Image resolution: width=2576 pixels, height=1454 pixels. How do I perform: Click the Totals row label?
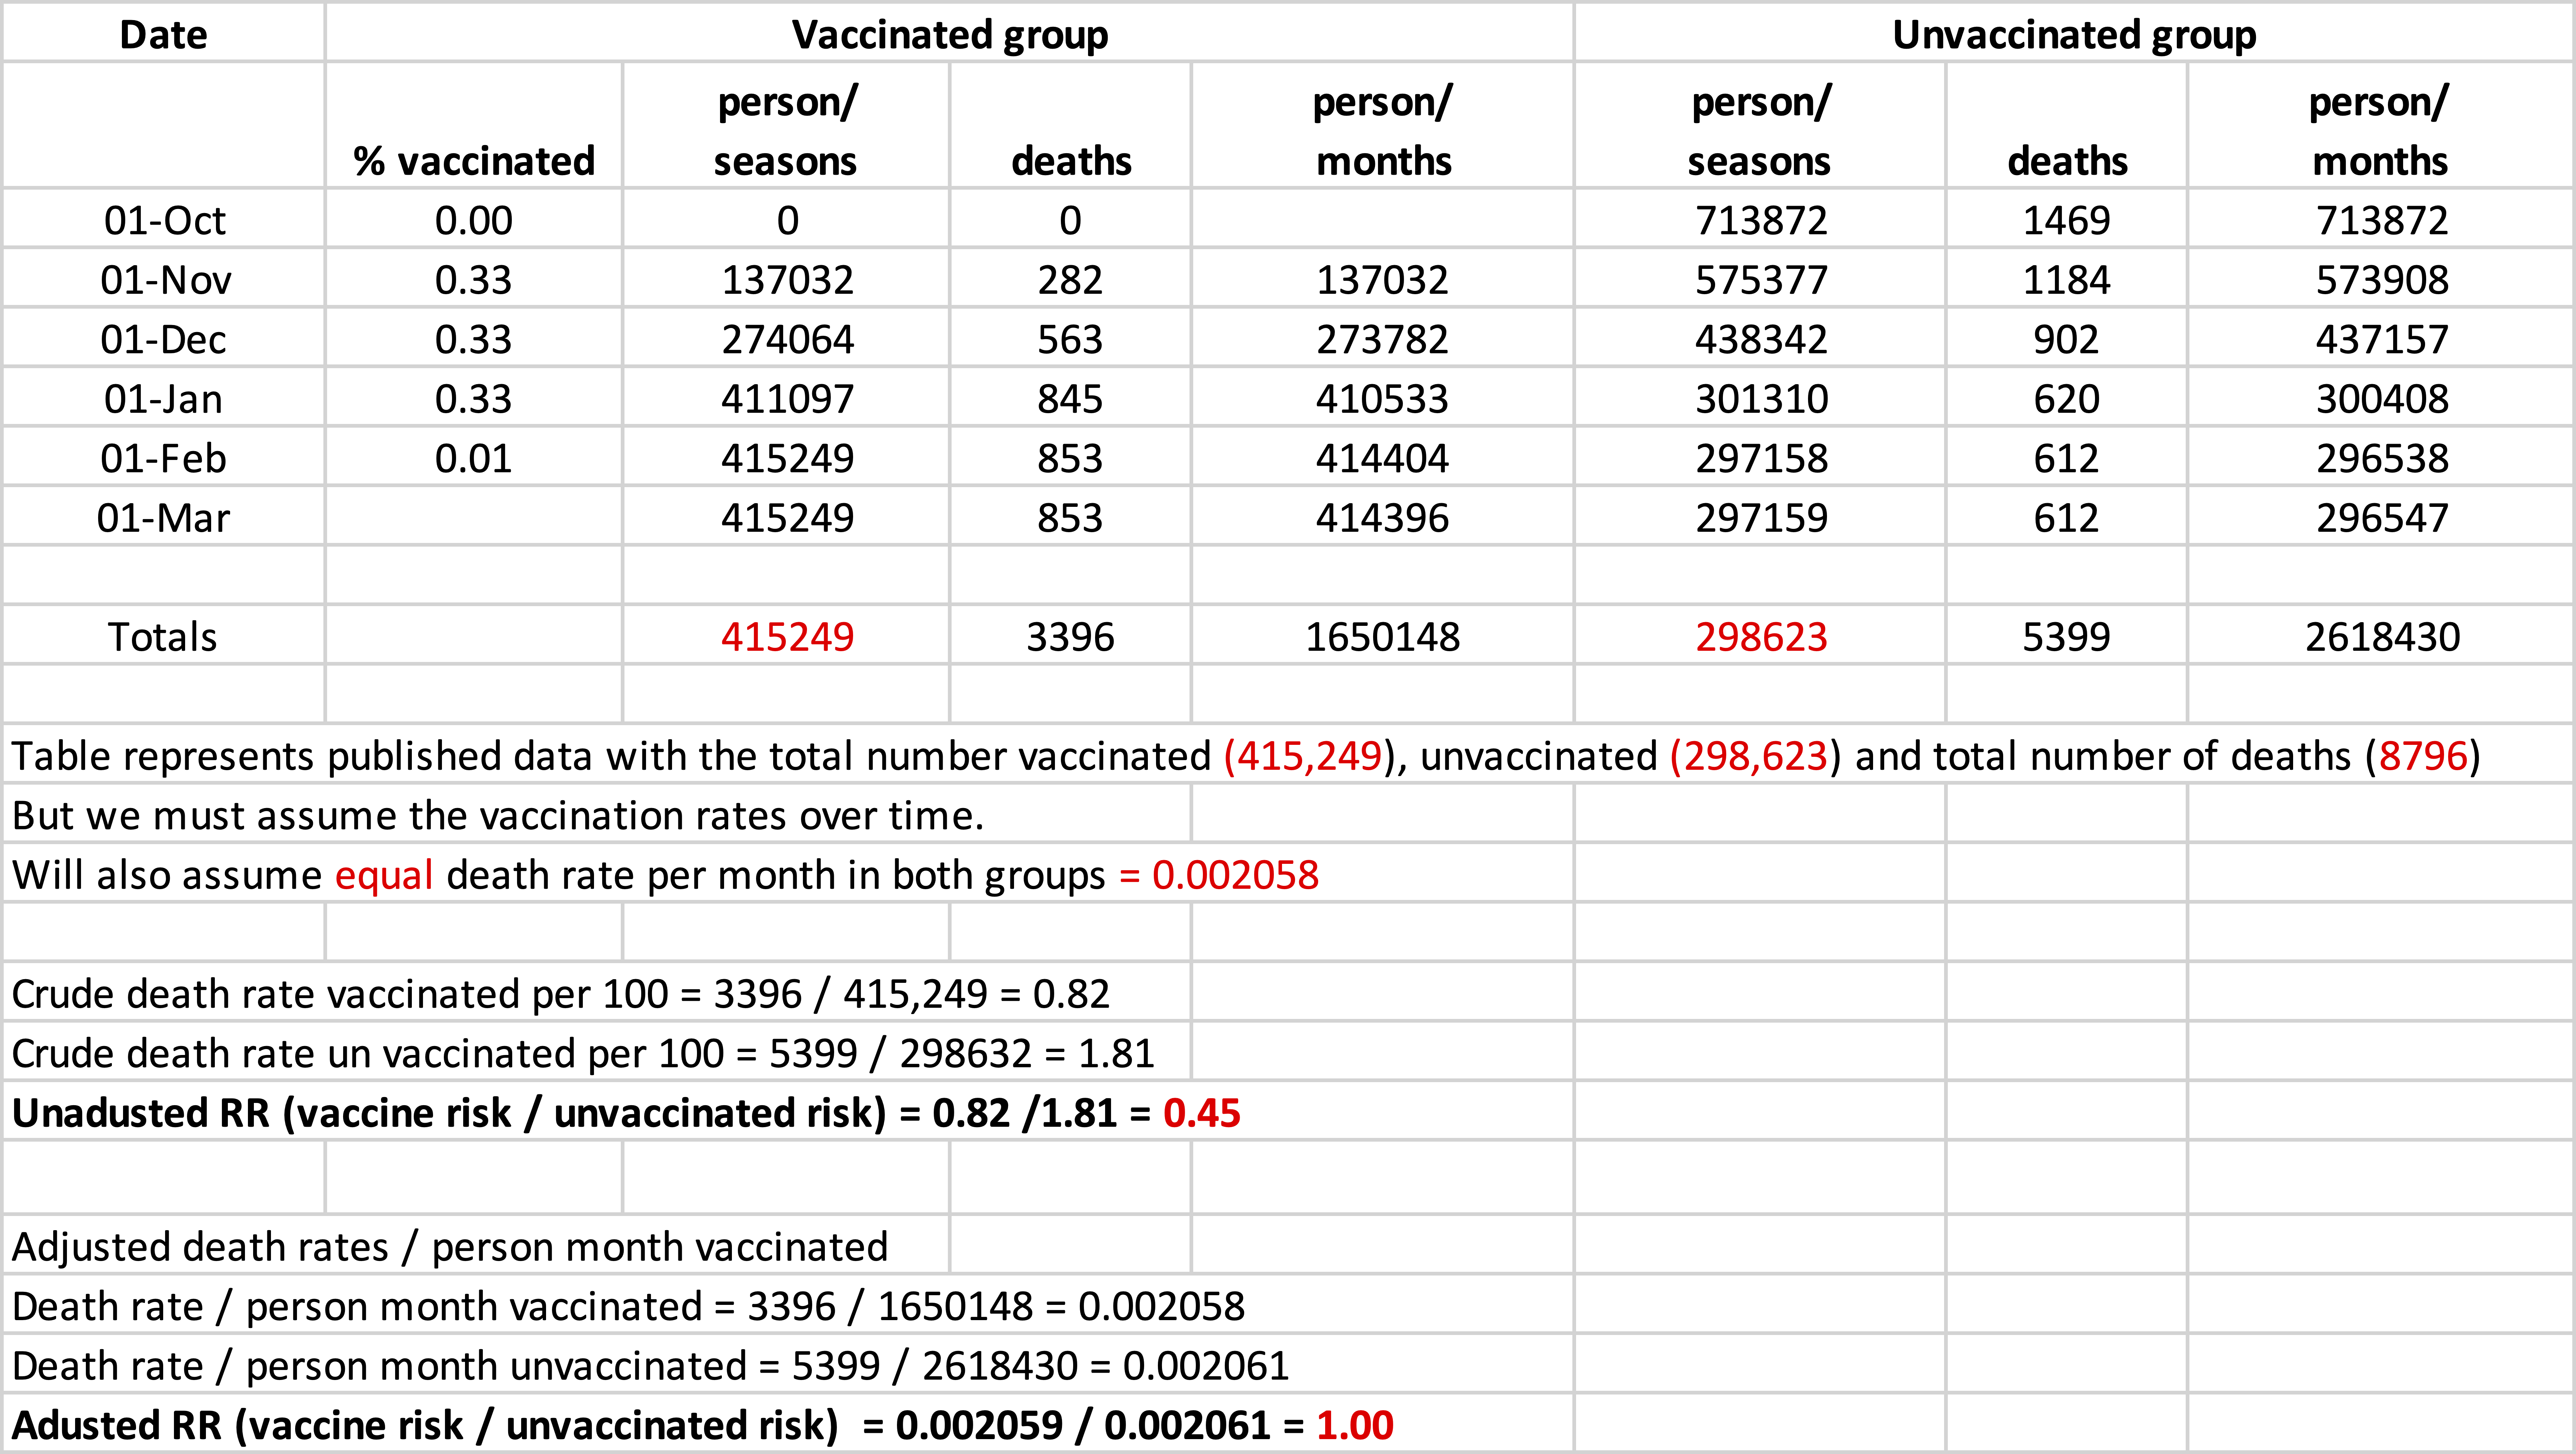pyautogui.click(x=163, y=636)
